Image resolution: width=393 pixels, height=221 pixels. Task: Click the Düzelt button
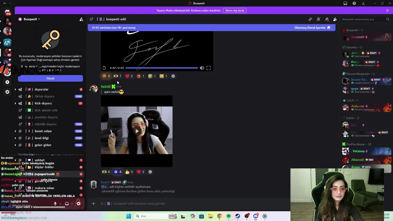tap(50, 78)
